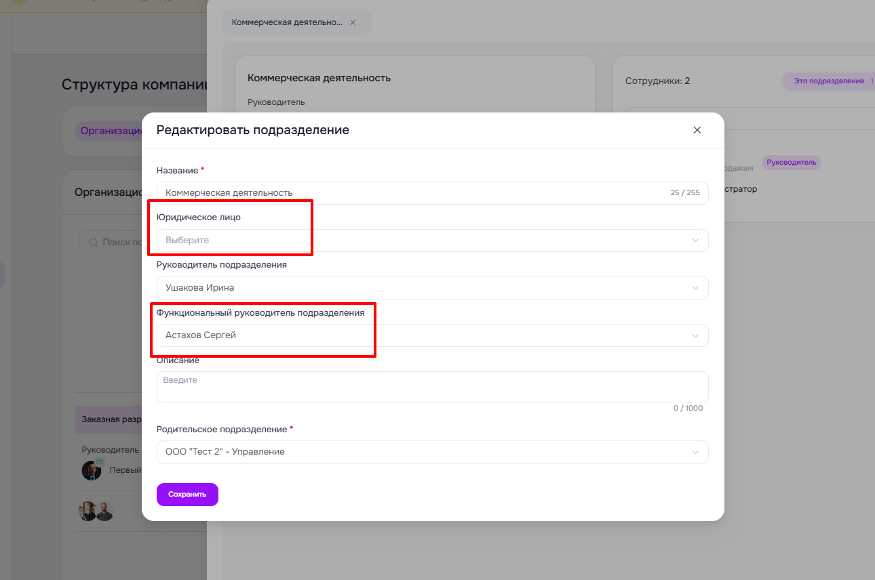Click into the Описание text area

(x=432, y=387)
